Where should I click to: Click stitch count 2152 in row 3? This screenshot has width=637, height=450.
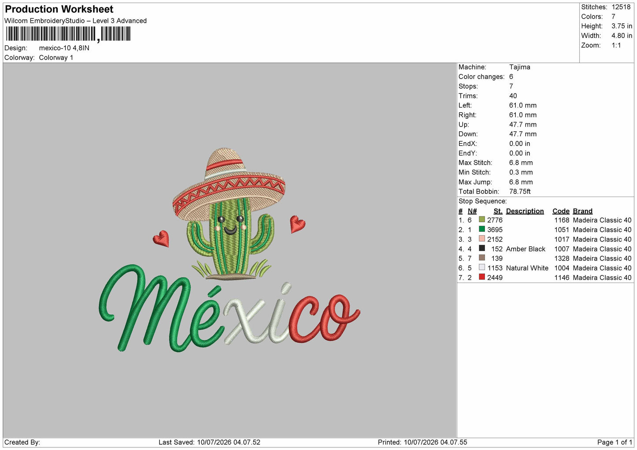495,240
